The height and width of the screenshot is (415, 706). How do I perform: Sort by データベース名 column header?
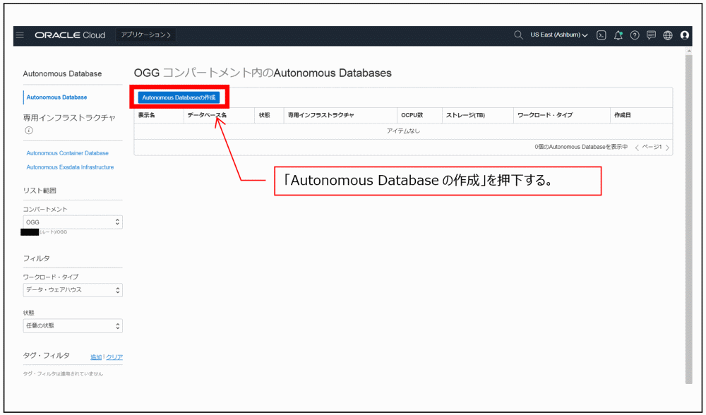tap(207, 115)
